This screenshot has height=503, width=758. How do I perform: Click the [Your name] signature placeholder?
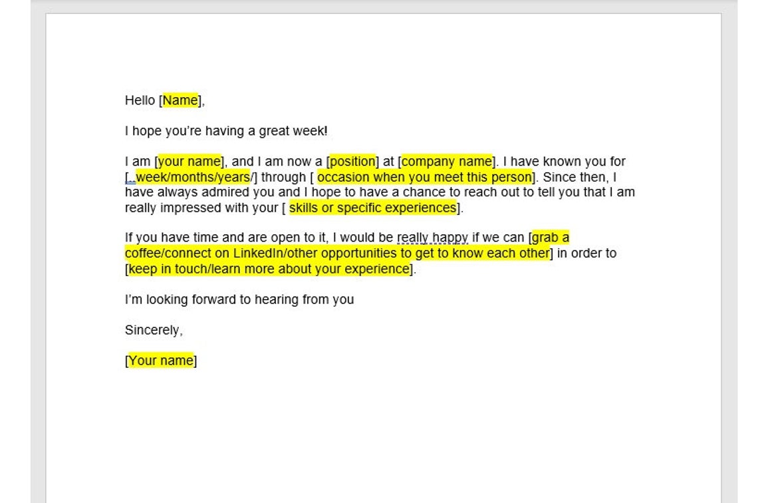pyautogui.click(x=160, y=360)
